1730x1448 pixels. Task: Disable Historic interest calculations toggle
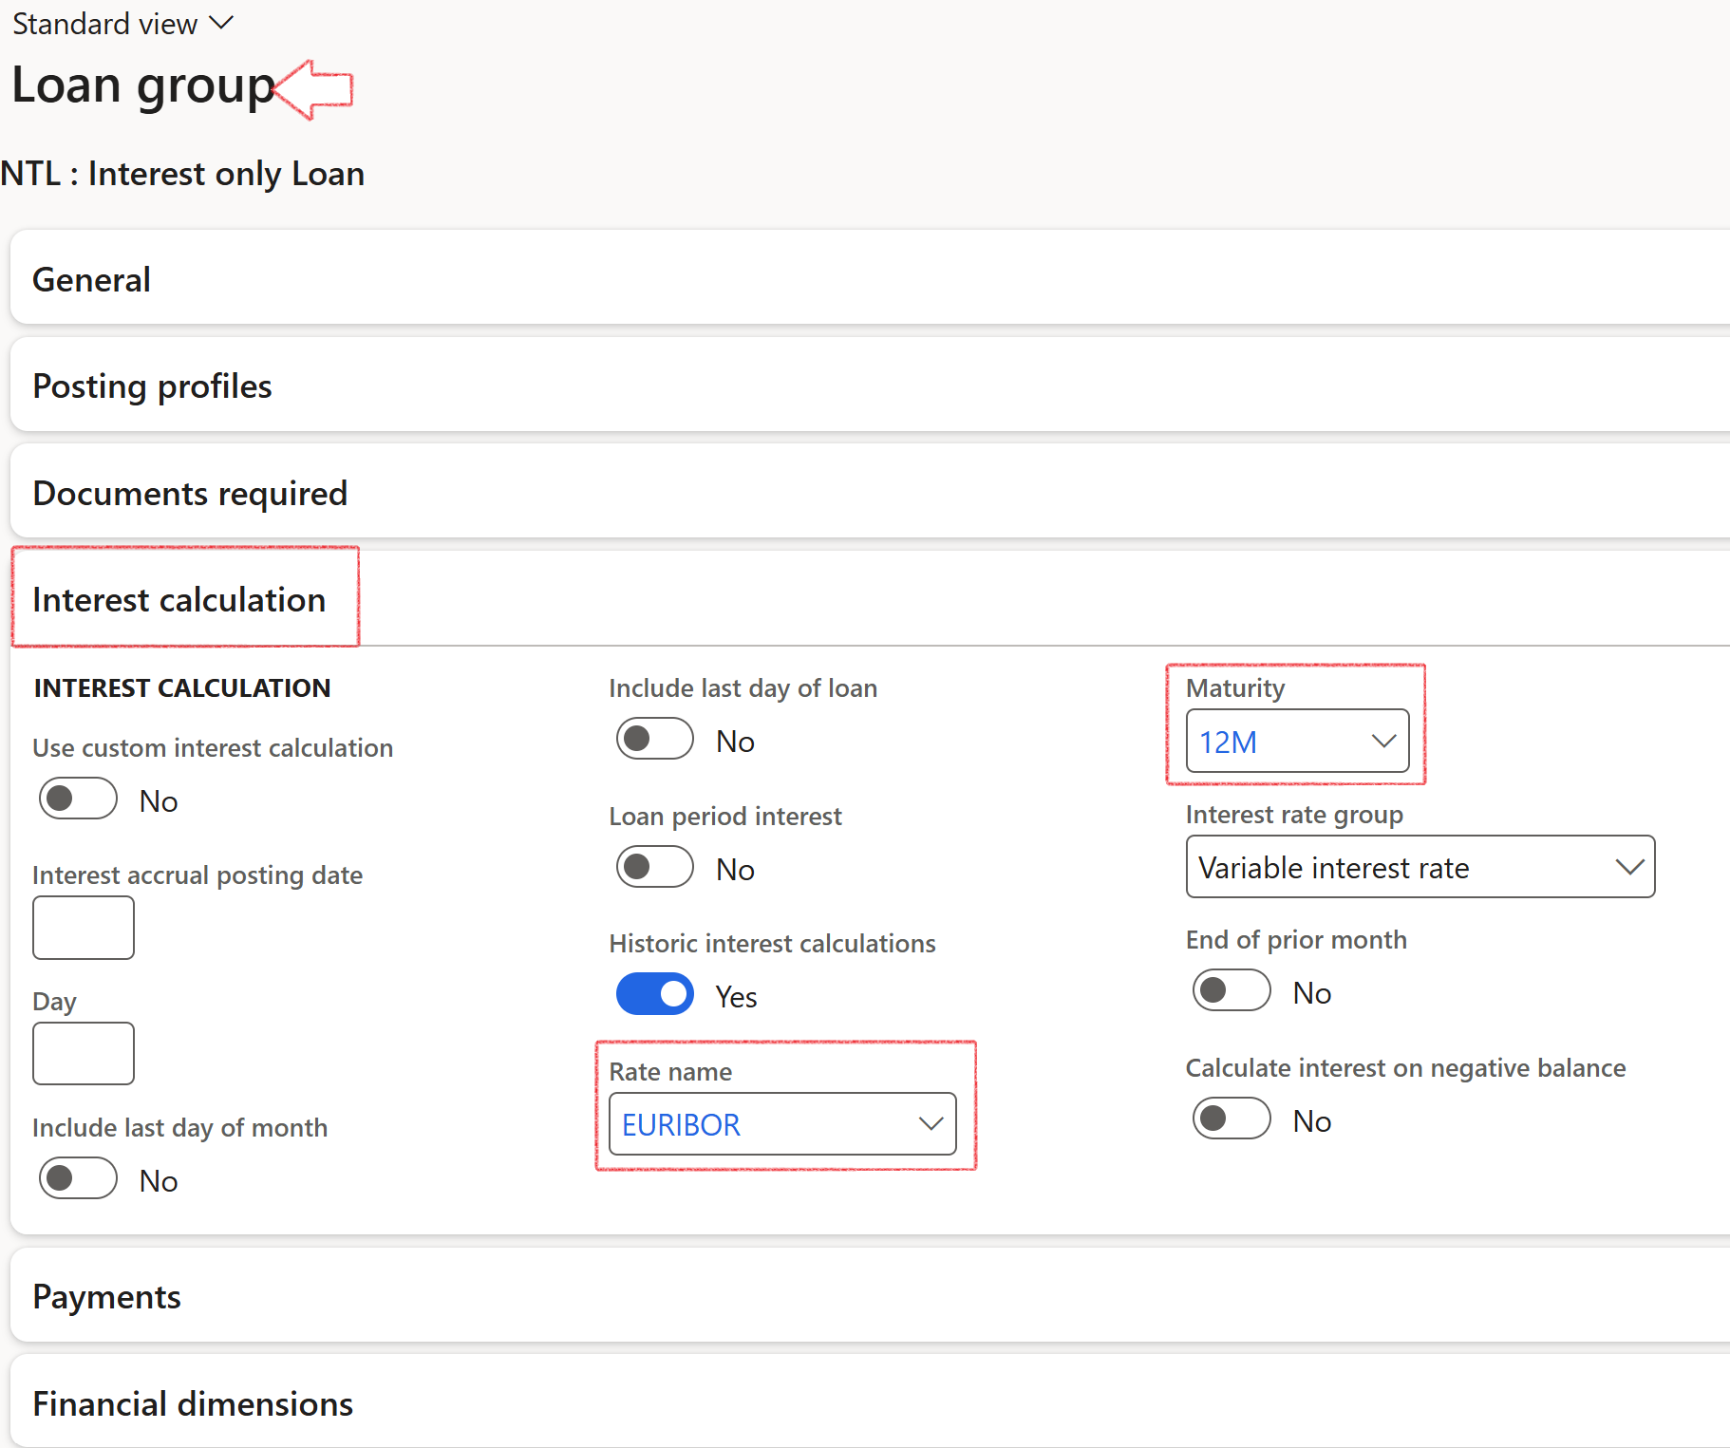point(655,994)
